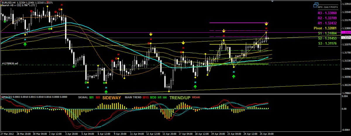Select the #12789838 sell order label

tap(10, 63)
